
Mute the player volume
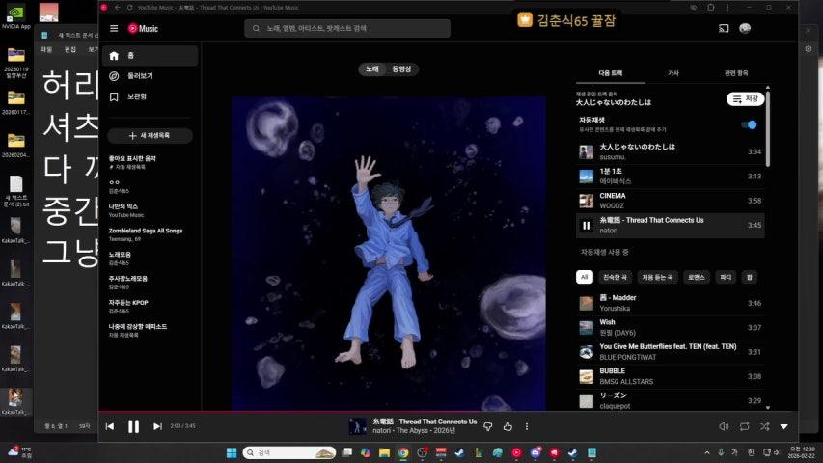pyautogui.click(x=724, y=426)
